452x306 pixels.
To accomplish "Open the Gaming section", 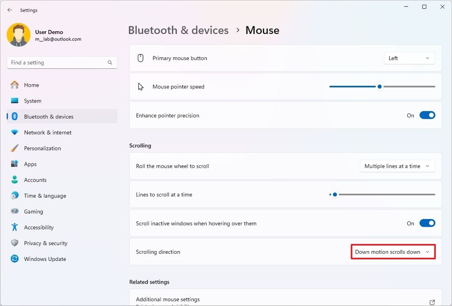I will (x=15, y=211).
